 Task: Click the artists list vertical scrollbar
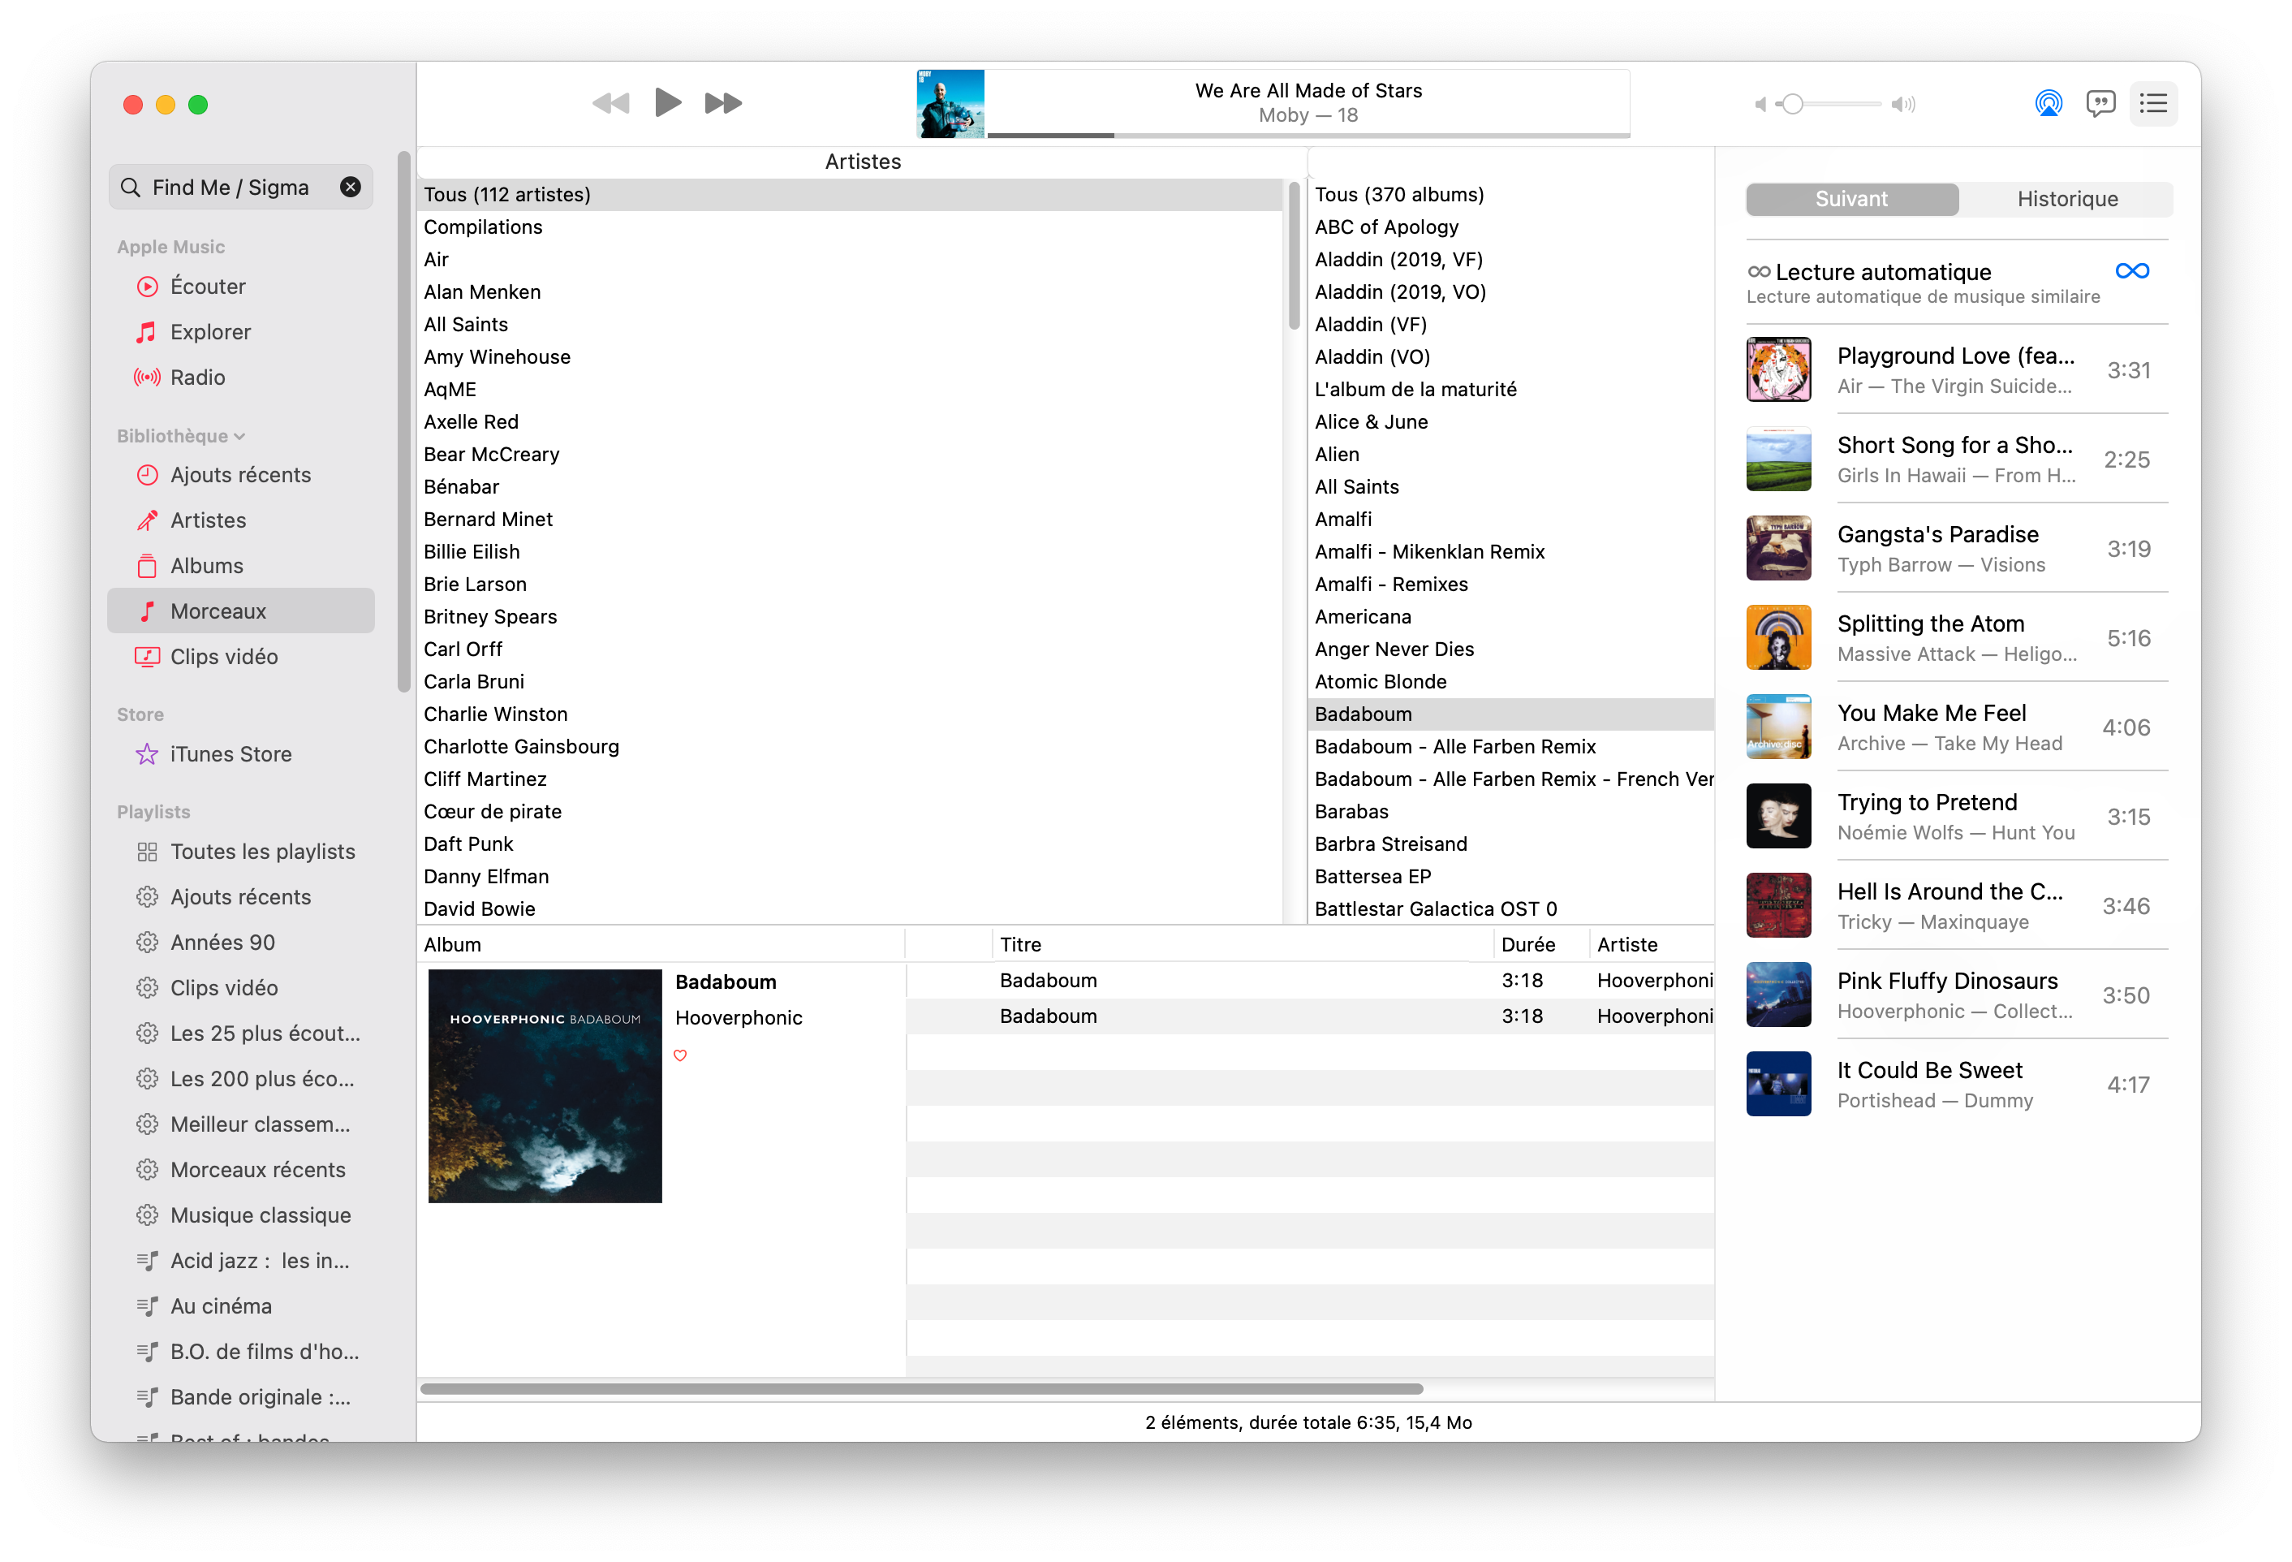pos(1294,255)
